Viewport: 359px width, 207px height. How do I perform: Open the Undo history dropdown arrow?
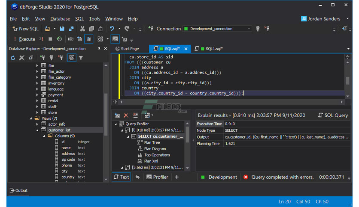pyautogui.click(x=119, y=29)
